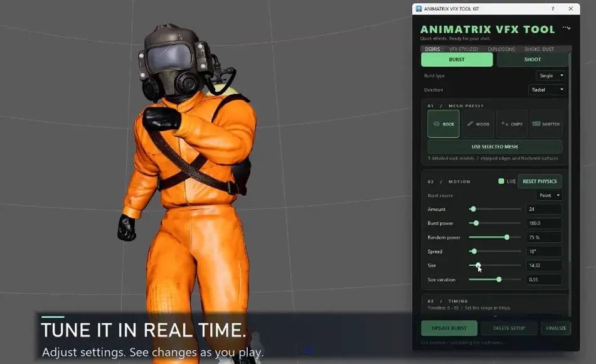596x364 pixels.
Task: Click the Size slider handle
Action: (478, 265)
